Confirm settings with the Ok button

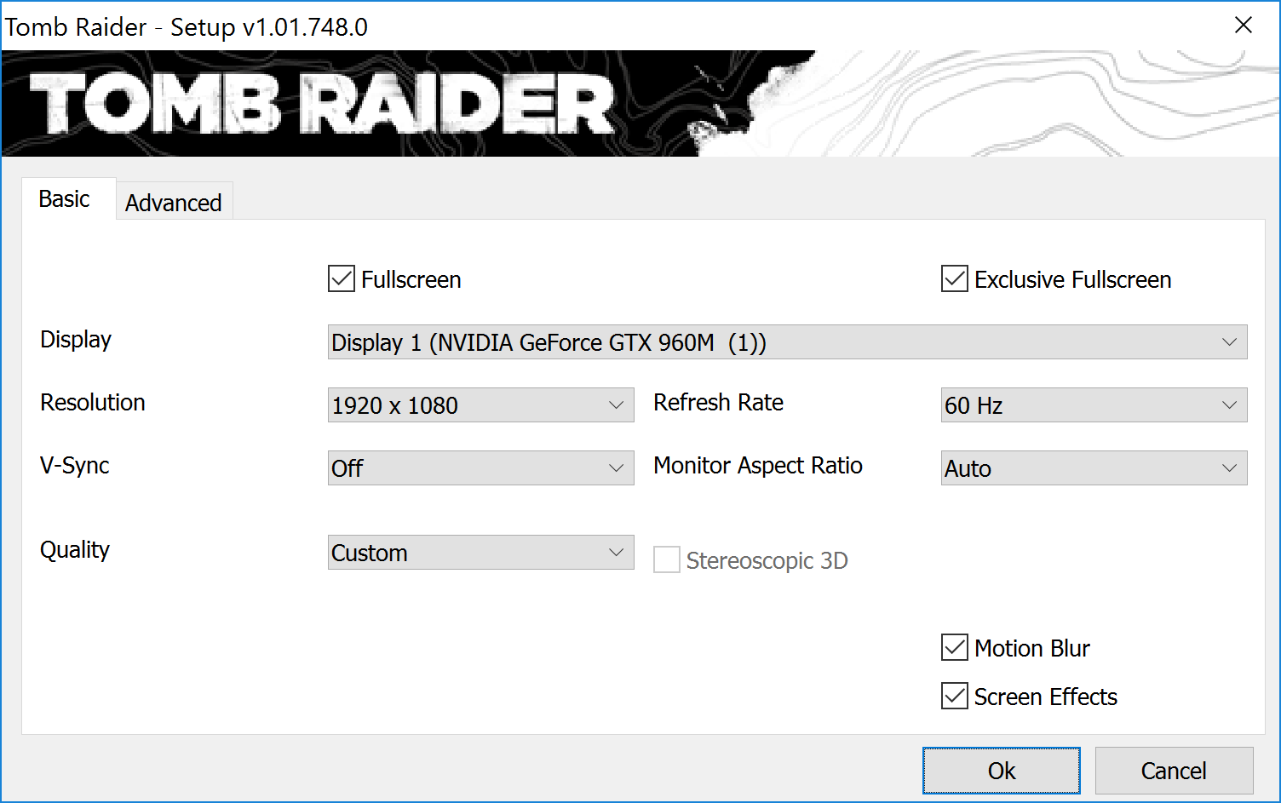click(x=1002, y=771)
